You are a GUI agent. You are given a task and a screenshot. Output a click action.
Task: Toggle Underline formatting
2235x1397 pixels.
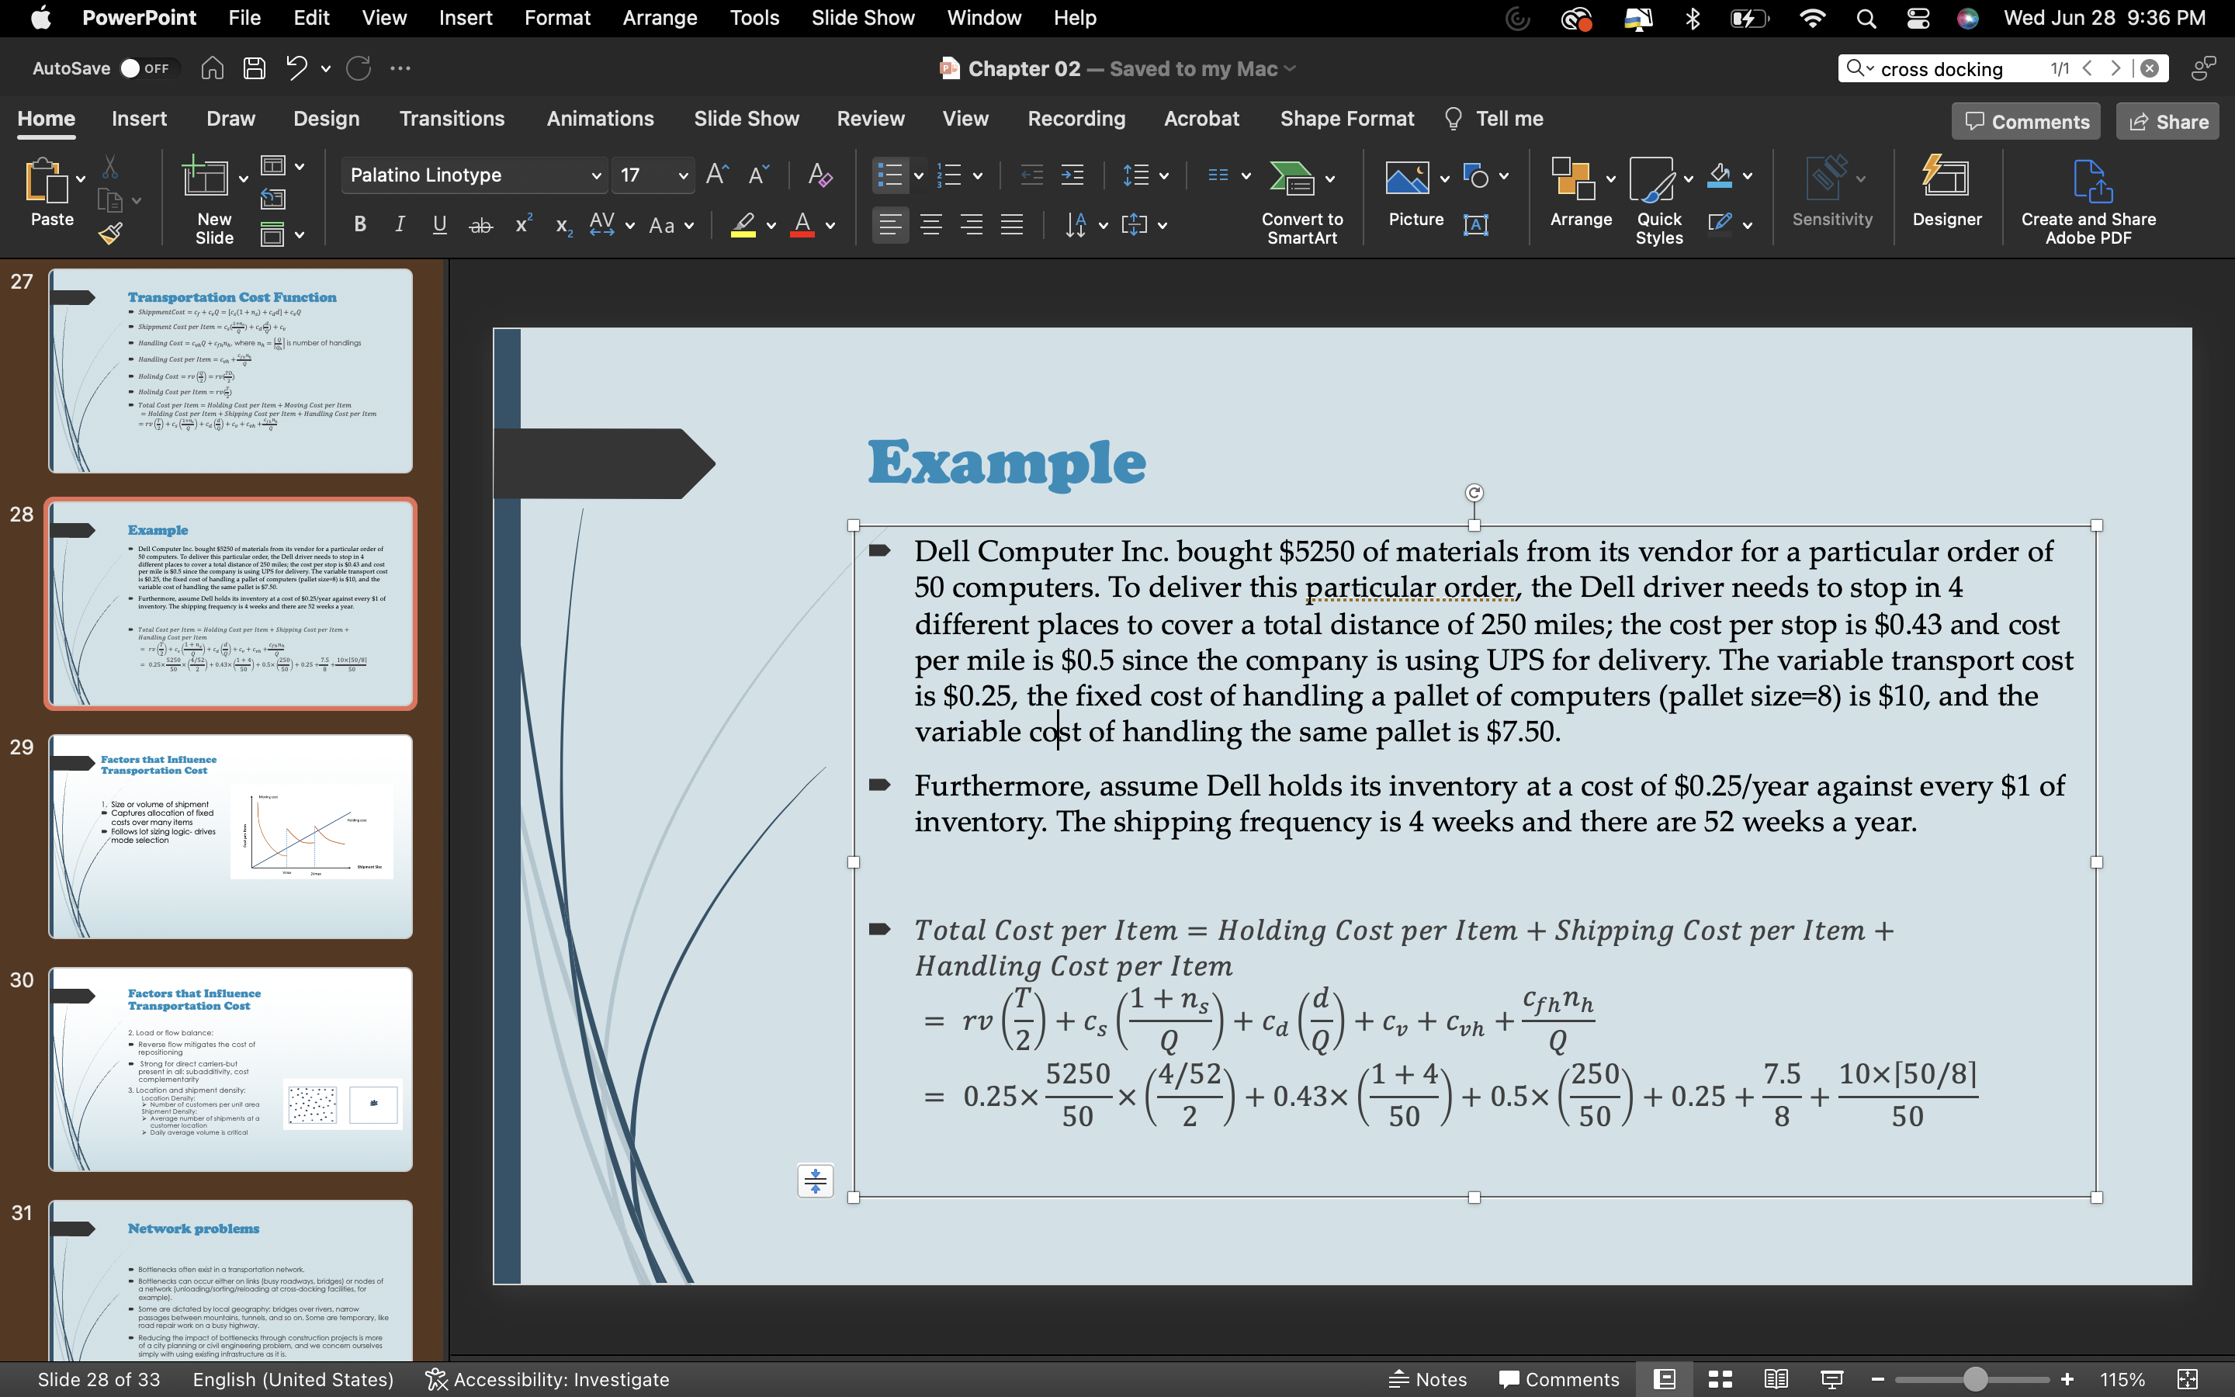tap(439, 224)
